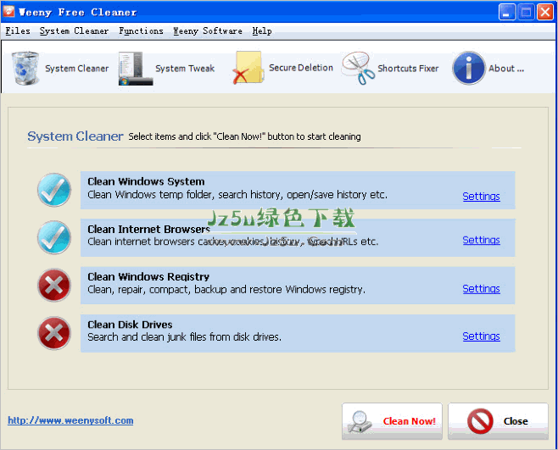Viewport: 558px width, 450px height.
Task: Open the Files menu
Action: click(18, 31)
